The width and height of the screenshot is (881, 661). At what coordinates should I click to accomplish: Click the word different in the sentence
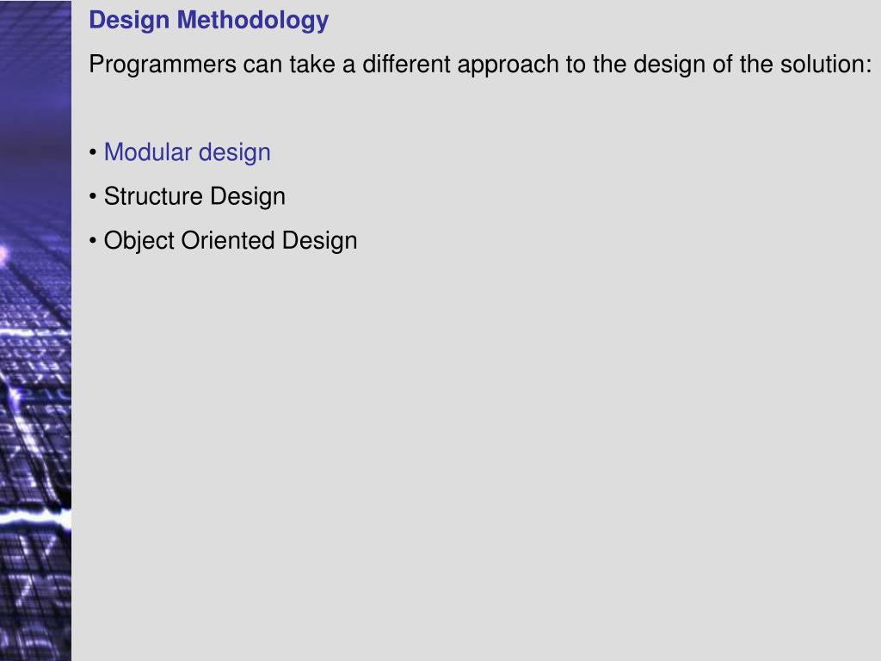pyautogui.click(x=406, y=64)
